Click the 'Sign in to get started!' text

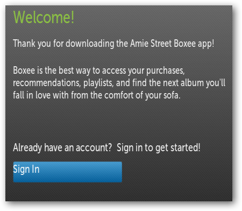tap(159, 148)
